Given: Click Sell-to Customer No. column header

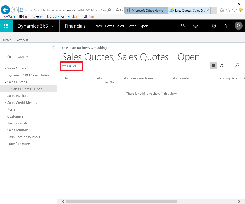Looking at the screenshot, I should click(x=105, y=80).
